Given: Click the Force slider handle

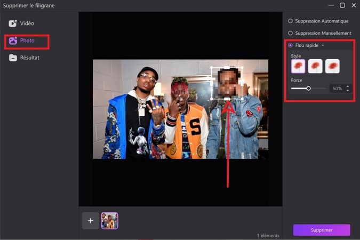Looking at the screenshot, I should click(x=309, y=88).
